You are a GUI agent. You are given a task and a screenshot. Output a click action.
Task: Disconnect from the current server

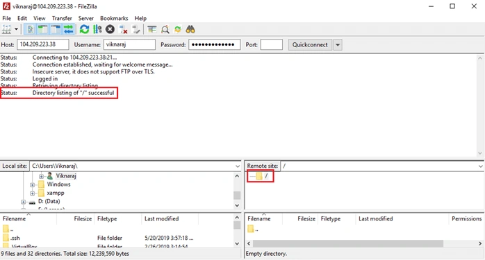[x=123, y=30]
